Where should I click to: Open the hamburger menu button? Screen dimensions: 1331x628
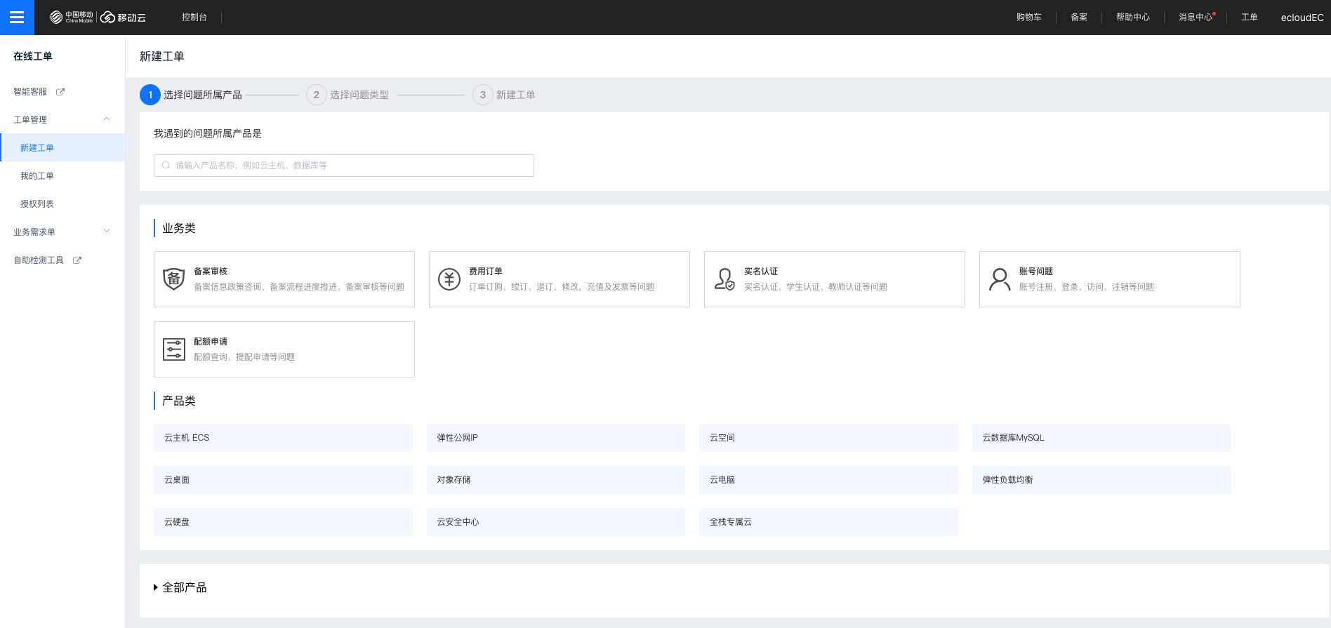(17, 18)
